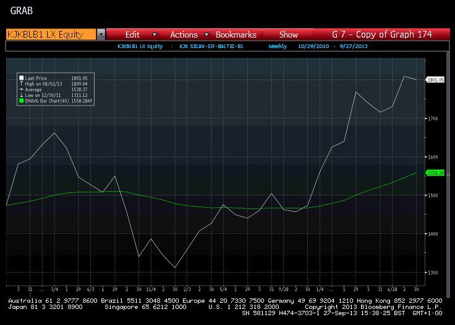The width and height of the screenshot is (455, 325).
Task: Click the Show button
Action: pyautogui.click(x=288, y=35)
